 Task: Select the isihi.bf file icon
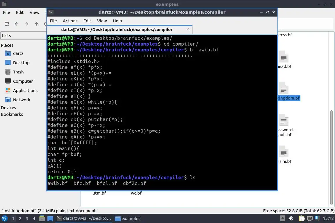pos(284,152)
